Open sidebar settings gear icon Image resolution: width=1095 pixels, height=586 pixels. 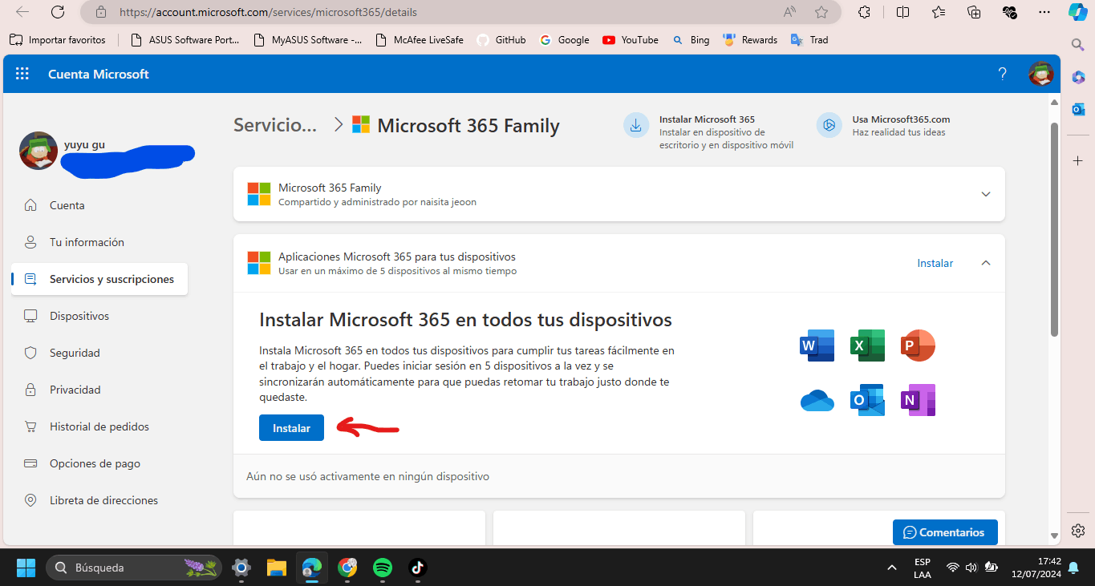pyautogui.click(x=1078, y=531)
